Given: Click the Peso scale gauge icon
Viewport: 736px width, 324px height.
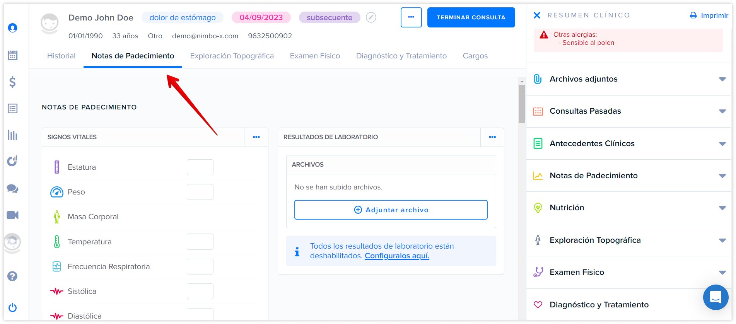Looking at the screenshot, I should pos(57,192).
